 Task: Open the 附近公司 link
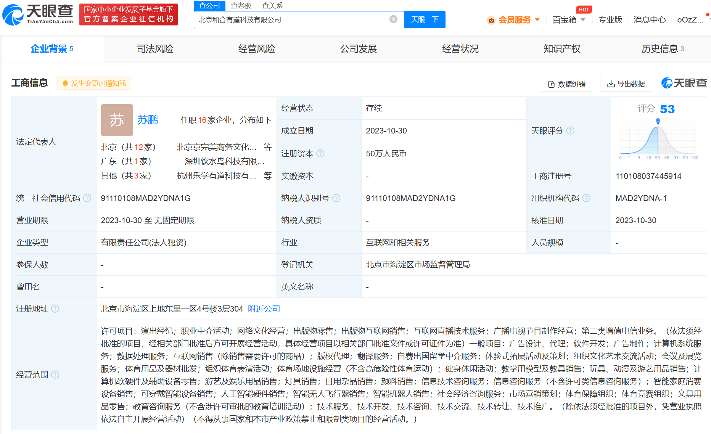coord(264,309)
